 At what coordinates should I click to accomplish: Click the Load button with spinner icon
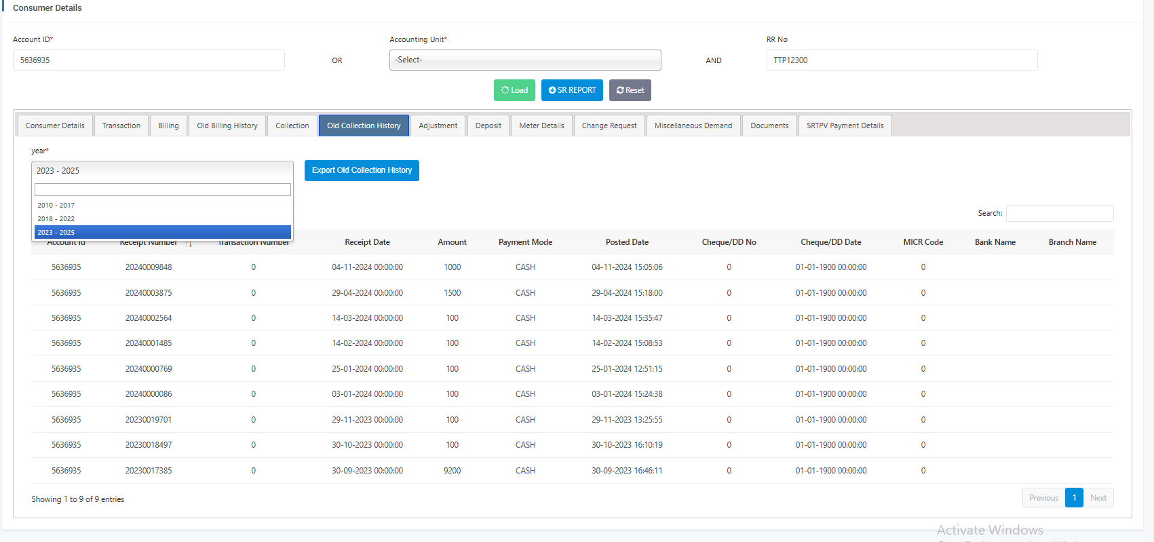pyautogui.click(x=514, y=90)
